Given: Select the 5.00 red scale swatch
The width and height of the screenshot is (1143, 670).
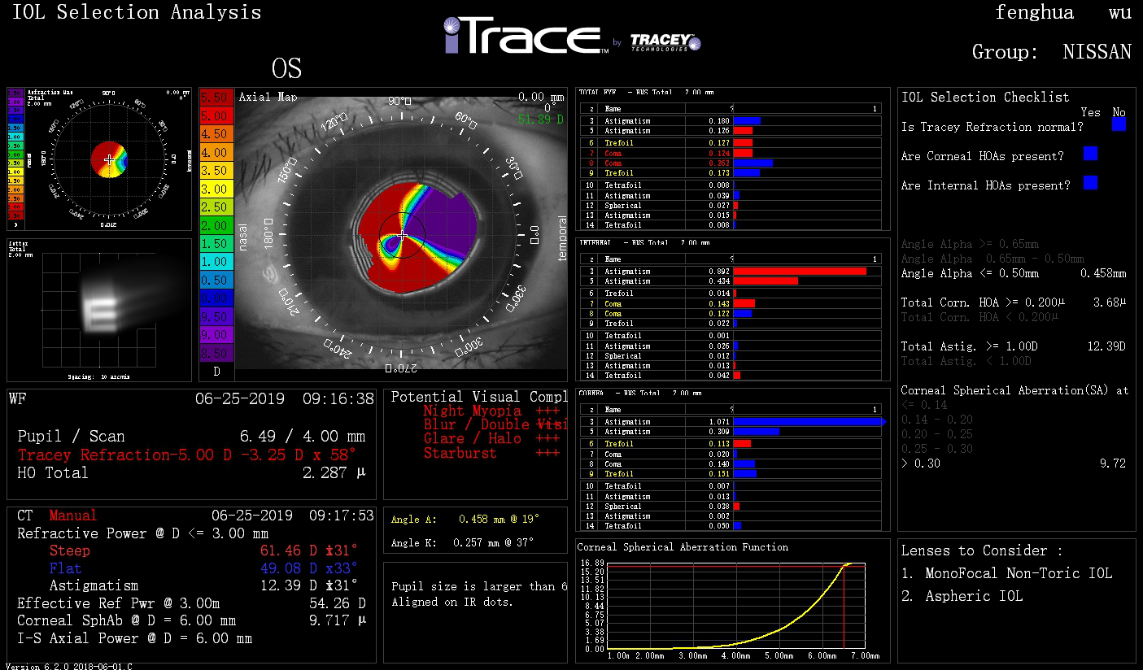Looking at the screenshot, I should coord(216,115).
